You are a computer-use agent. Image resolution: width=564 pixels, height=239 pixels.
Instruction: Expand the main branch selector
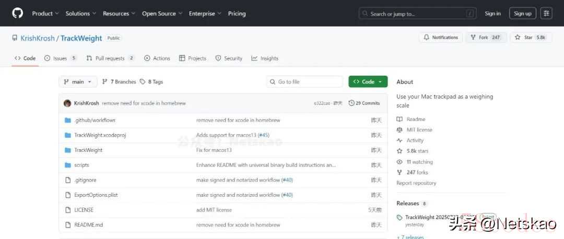(78, 82)
